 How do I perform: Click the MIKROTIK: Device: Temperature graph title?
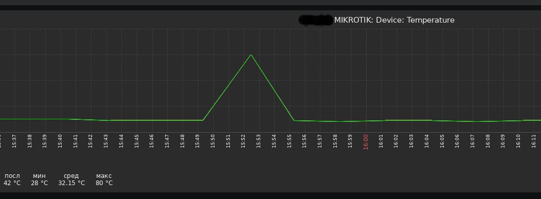coord(394,20)
